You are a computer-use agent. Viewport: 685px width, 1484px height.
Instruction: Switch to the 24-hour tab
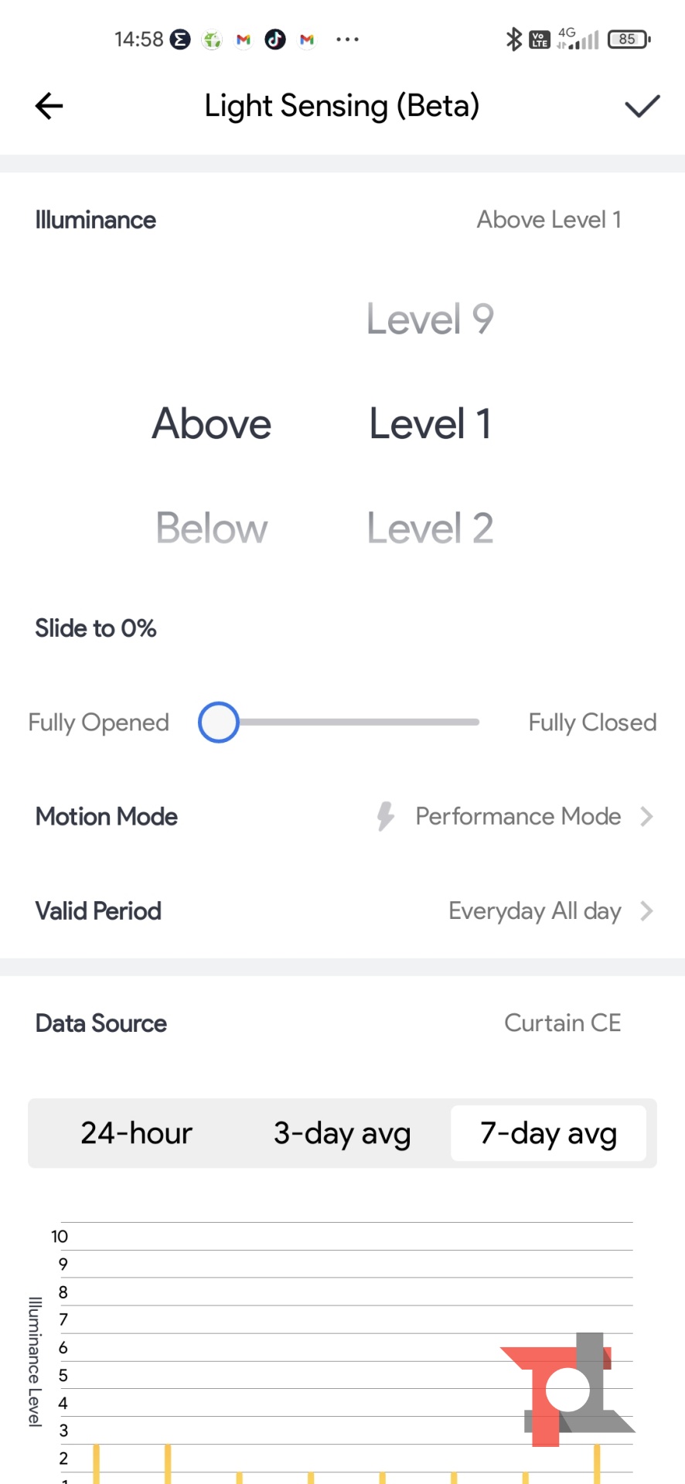click(136, 1133)
